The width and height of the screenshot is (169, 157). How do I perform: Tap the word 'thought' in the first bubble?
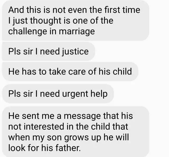(46, 21)
